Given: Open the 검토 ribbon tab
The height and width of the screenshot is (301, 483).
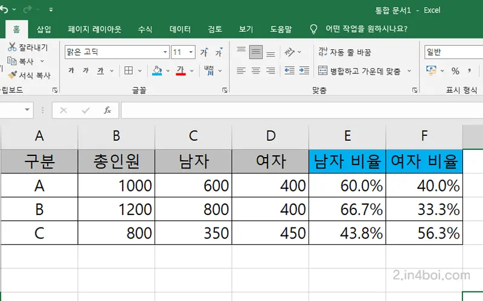Looking at the screenshot, I should [x=215, y=29].
